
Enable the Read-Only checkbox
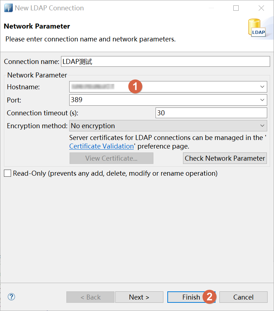[7, 174]
